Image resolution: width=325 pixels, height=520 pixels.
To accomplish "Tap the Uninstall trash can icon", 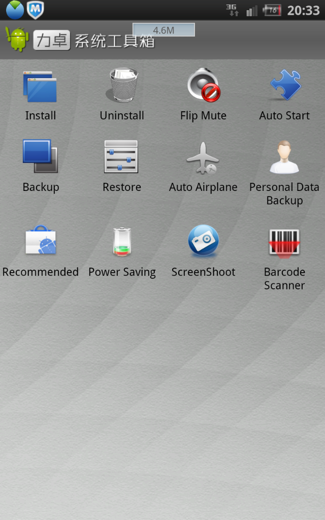I will [x=122, y=85].
